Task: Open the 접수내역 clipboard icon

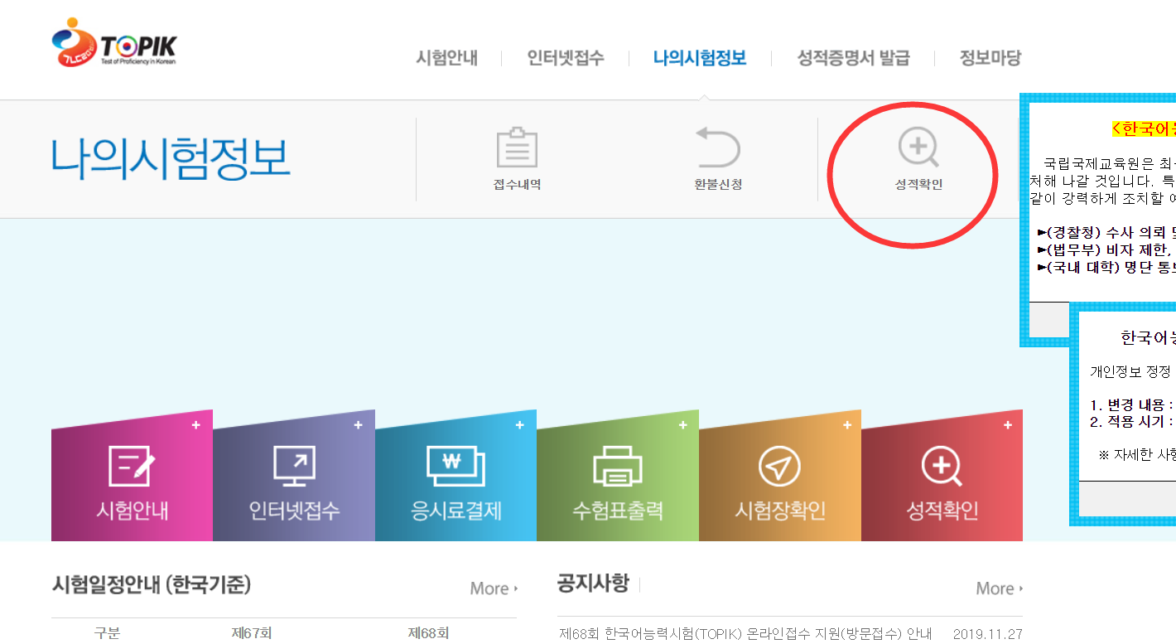Action: coord(517,150)
